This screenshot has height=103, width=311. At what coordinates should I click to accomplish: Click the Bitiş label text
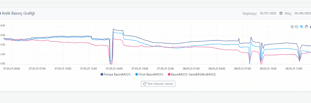pyautogui.click(x=288, y=13)
